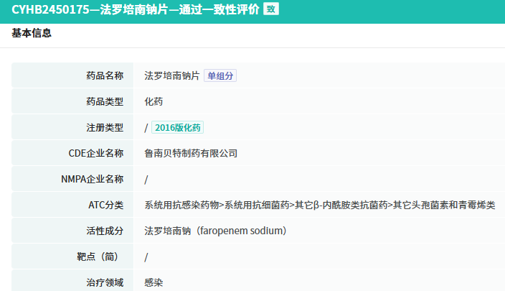Click the 2016版化药 registration type tag

[178, 127]
